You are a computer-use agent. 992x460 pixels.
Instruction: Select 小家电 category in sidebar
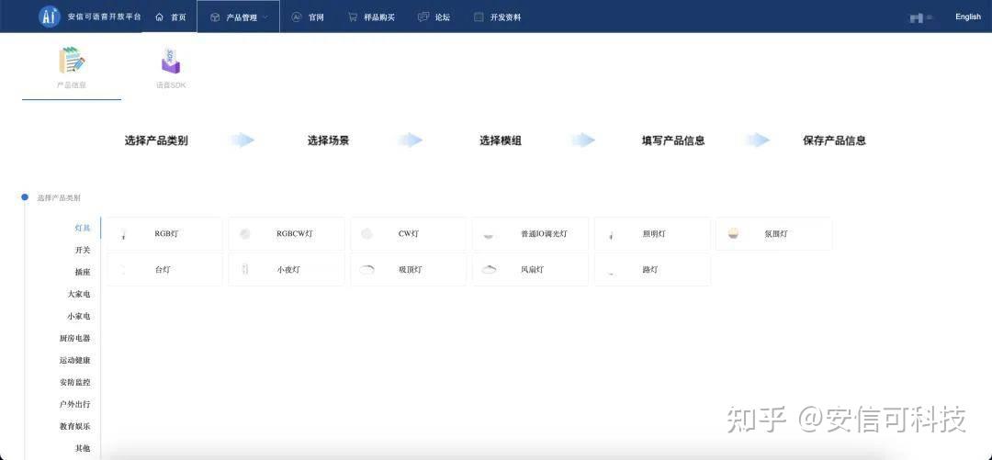coord(78,316)
